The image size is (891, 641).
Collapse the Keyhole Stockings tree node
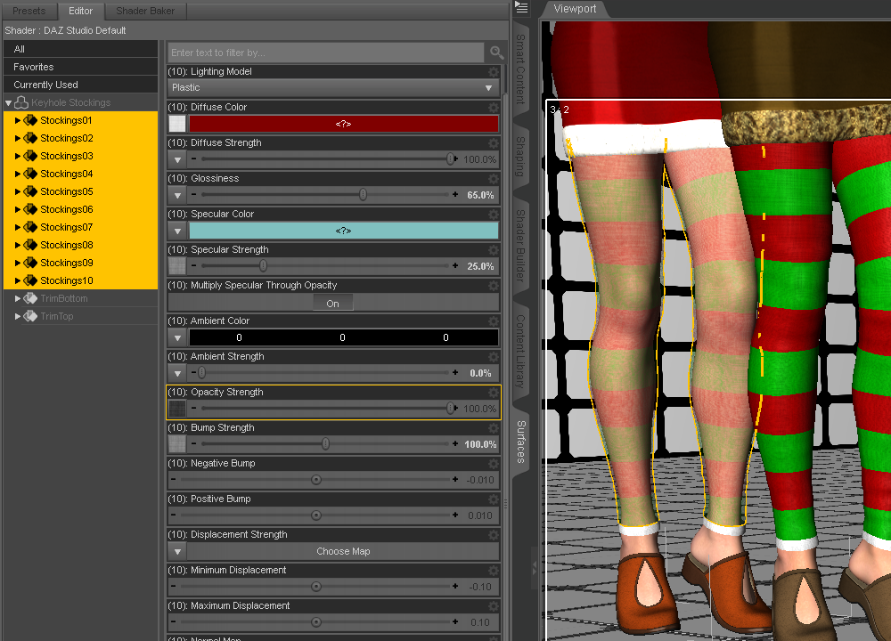[x=9, y=103]
